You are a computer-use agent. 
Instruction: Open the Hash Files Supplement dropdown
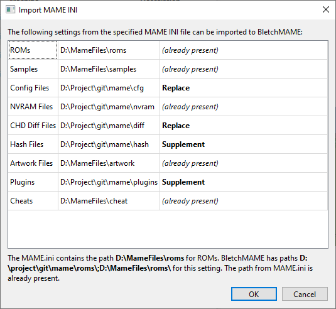(x=244, y=144)
